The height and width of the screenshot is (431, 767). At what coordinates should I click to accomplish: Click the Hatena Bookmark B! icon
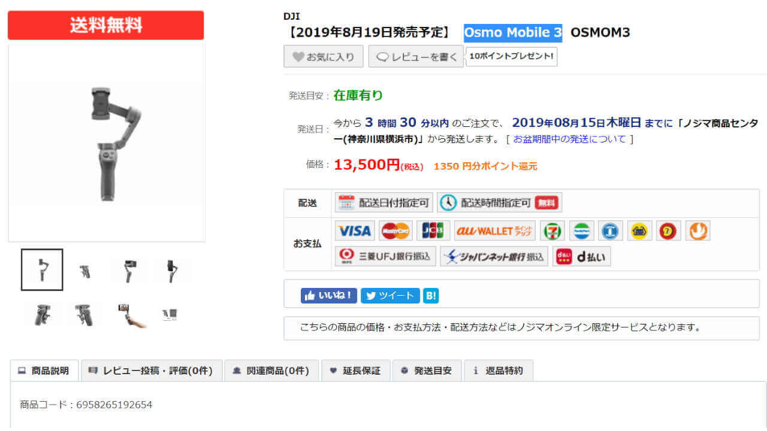pos(431,295)
